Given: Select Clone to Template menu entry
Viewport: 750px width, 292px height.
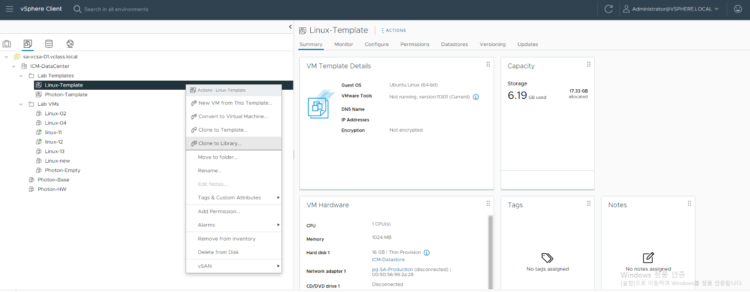Looking at the screenshot, I should (x=234, y=130).
